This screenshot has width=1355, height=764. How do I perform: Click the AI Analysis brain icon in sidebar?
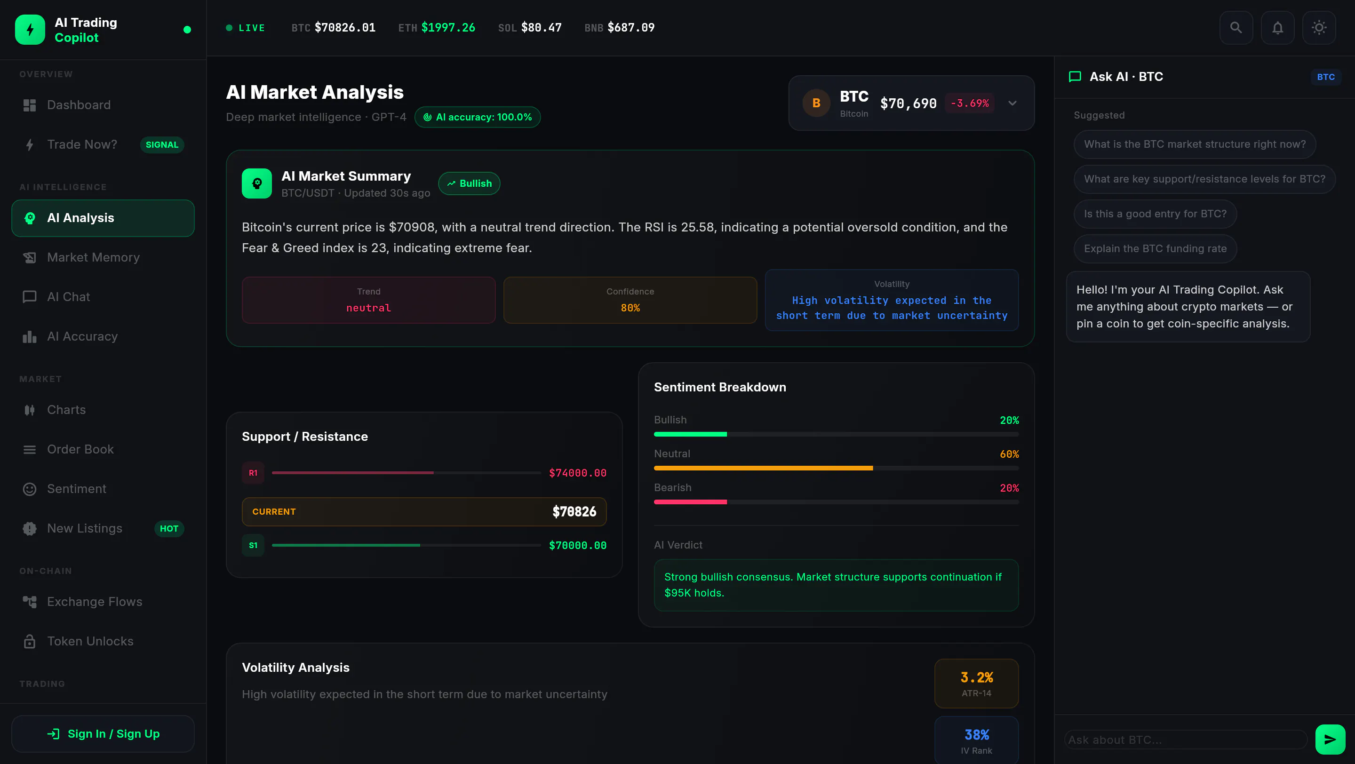point(30,218)
